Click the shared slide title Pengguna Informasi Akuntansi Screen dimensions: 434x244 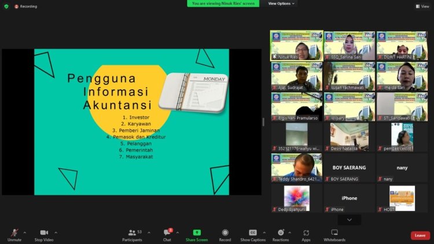click(x=110, y=91)
